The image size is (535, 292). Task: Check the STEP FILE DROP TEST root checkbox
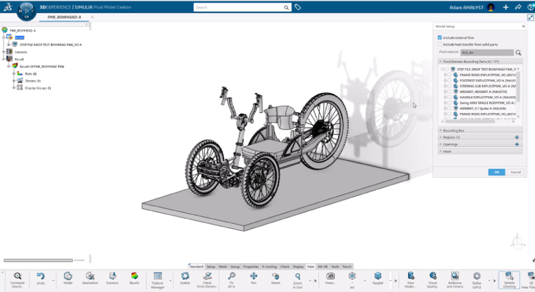coord(447,69)
